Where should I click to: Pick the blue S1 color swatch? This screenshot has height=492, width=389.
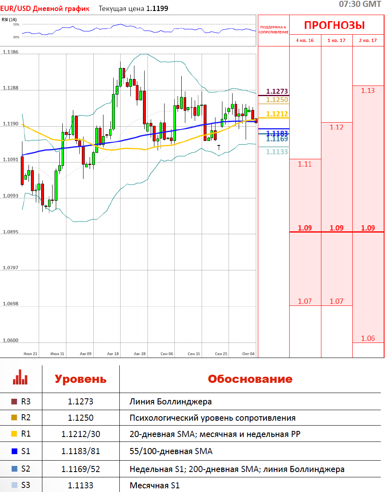14,451
